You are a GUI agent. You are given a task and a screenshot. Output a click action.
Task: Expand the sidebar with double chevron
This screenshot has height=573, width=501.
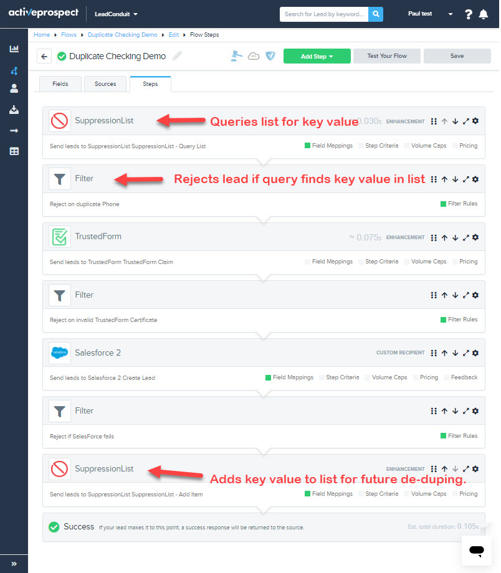coord(14,564)
